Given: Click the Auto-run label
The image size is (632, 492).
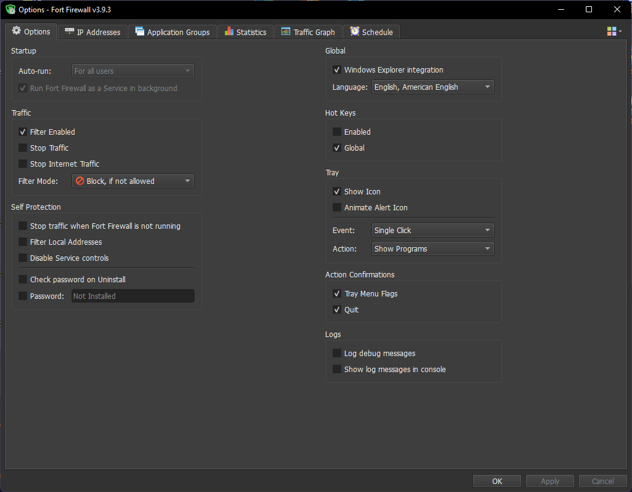Looking at the screenshot, I should coord(34,71).
